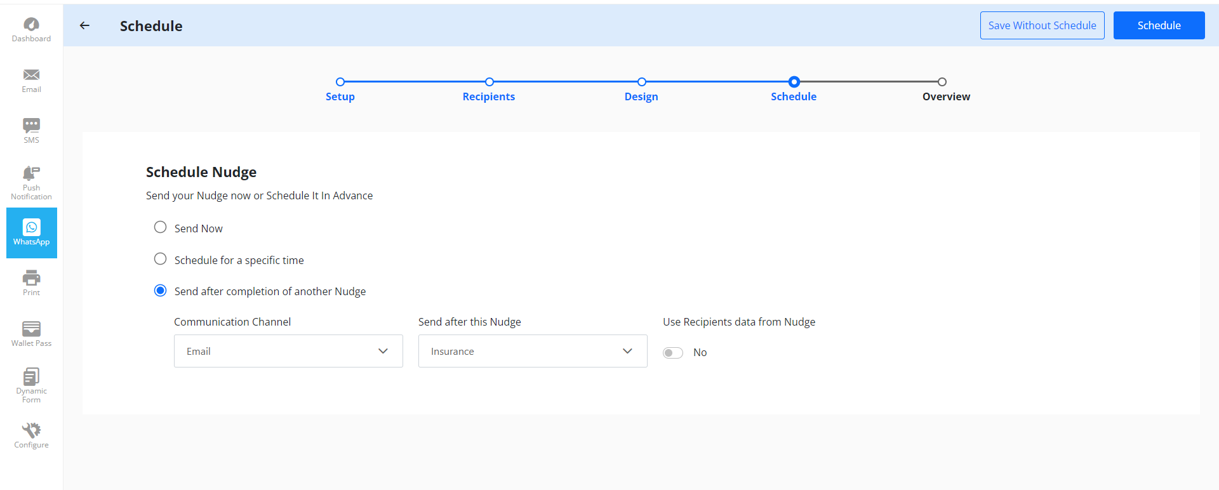
Task: Jump to the Recipients step
Action: tap(489, 96)
